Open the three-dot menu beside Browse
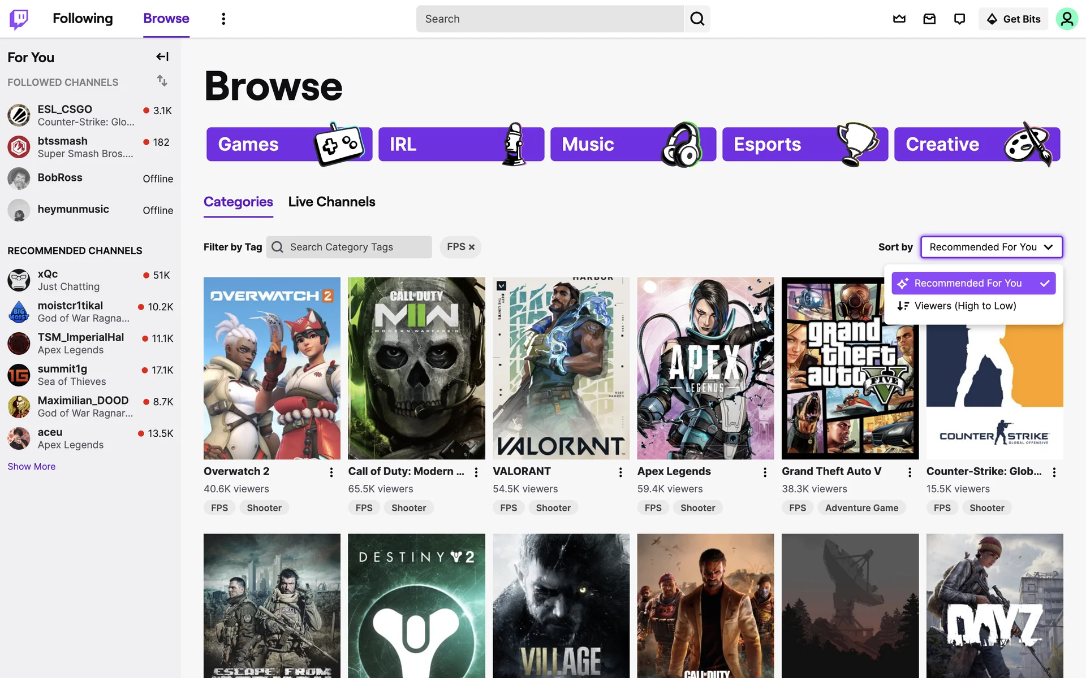The width and height of the screenshot is (1086, 678). point(223,19)
